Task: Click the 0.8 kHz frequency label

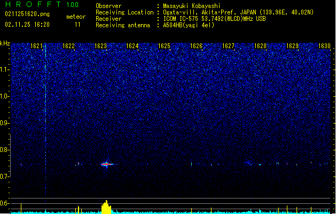Action: (x=5, y=150)
